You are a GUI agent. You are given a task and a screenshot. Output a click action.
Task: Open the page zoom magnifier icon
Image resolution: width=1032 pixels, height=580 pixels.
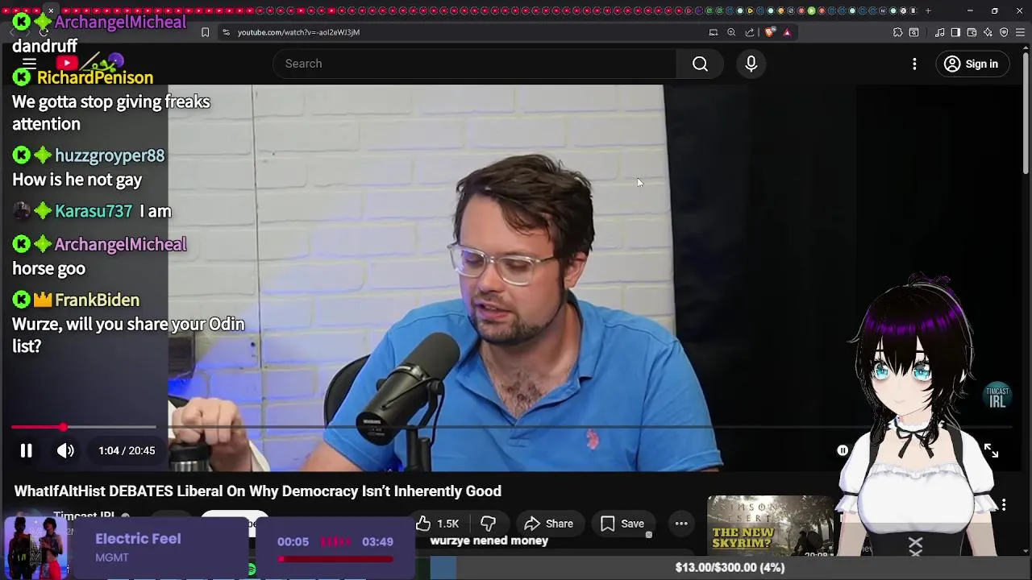(731, 32)
